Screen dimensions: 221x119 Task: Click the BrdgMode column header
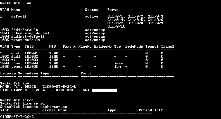[134, 47]
